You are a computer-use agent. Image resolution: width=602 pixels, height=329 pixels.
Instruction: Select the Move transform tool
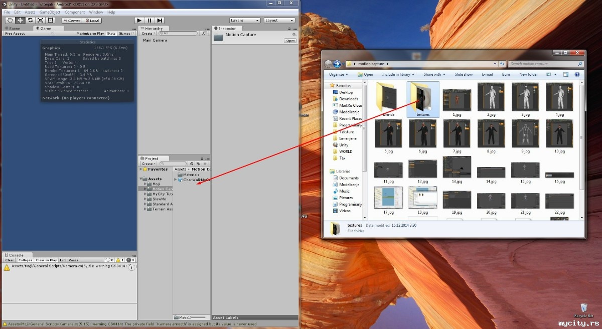point(20,21)
